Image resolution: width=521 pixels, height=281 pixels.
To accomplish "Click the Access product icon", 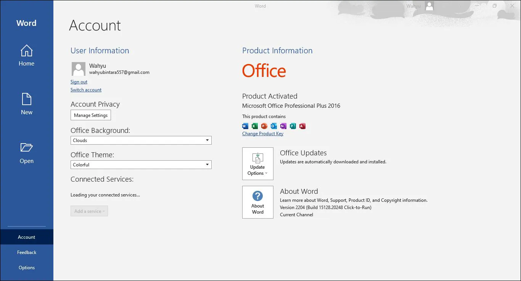I will click(302, 126).
